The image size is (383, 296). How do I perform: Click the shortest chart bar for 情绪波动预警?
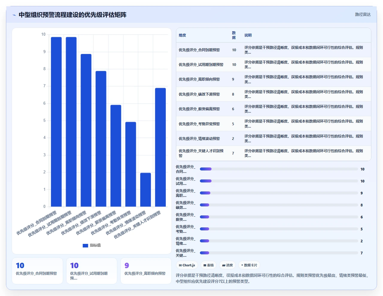click(145, 190)
